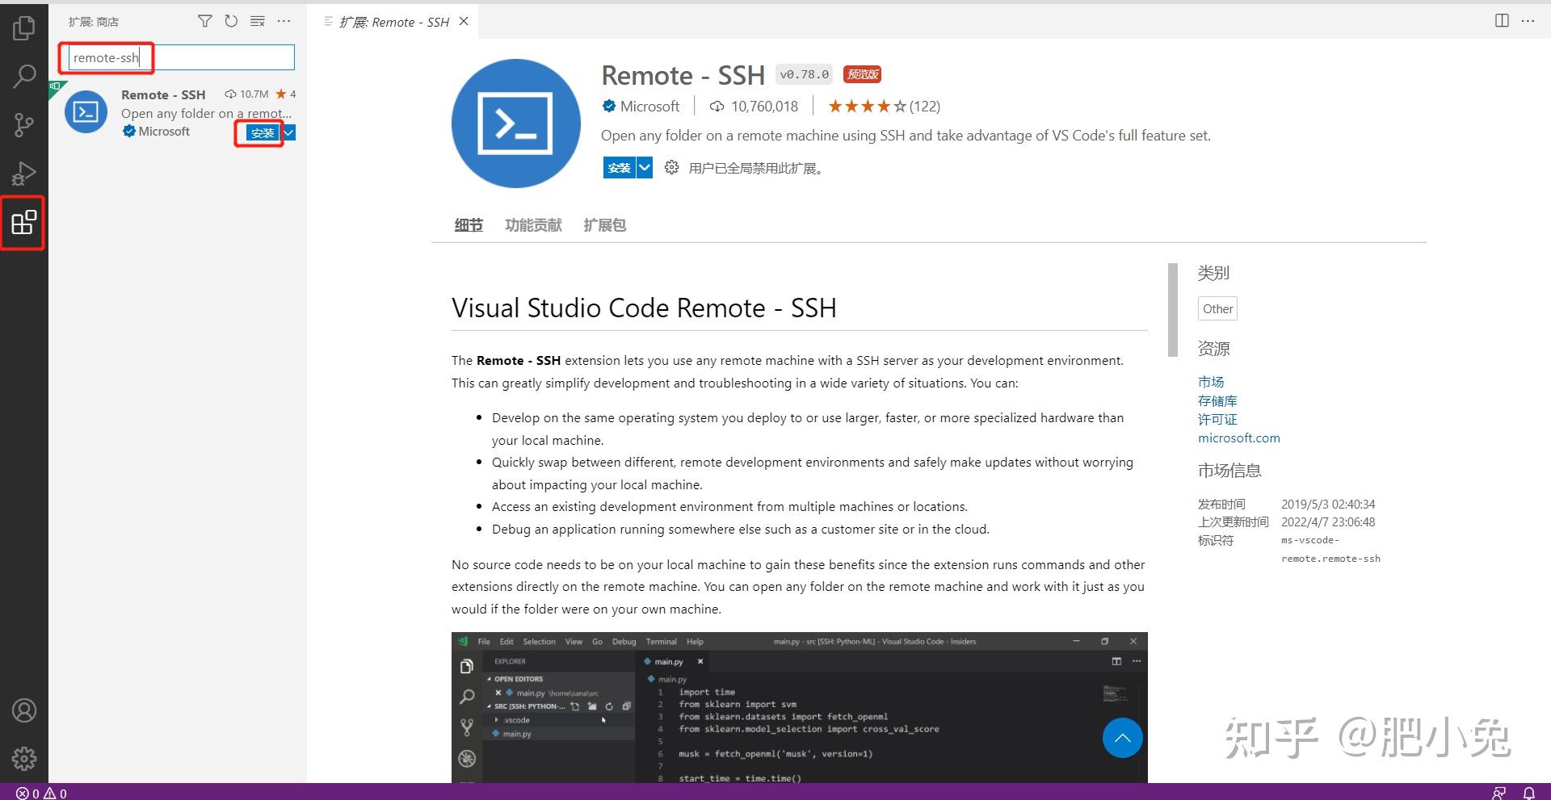Click the filter extensions funnel icon

click(204, 21)
